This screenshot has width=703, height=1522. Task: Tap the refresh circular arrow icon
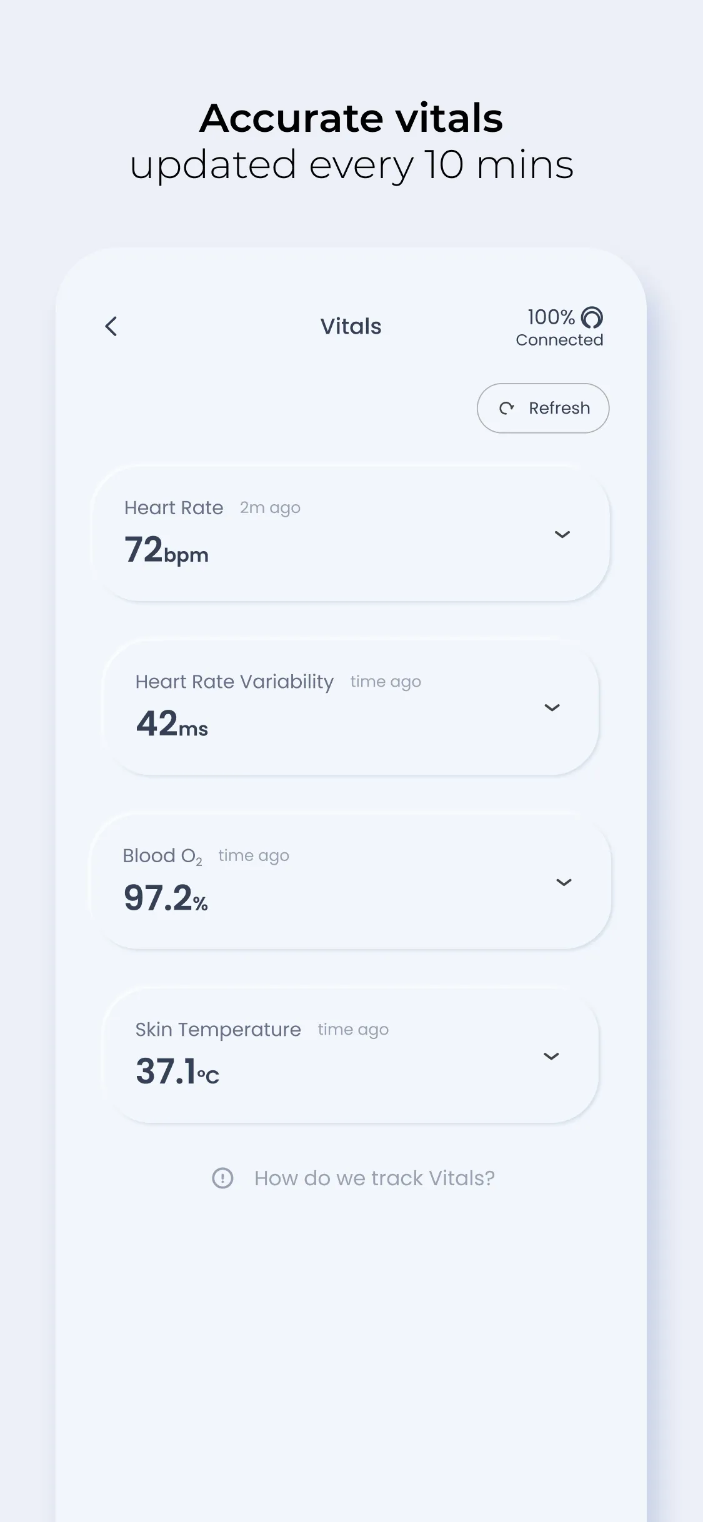coord(507,408)
